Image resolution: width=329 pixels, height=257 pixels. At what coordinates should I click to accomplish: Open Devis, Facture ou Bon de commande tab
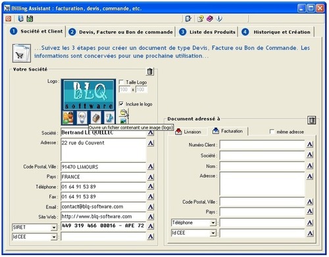[x=120, y=32]
